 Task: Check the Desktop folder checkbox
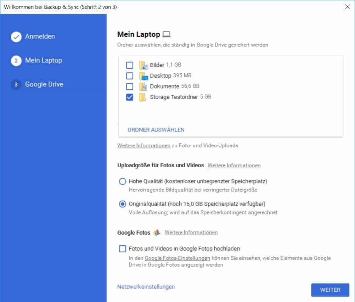pyautogui.click(x=130, y=76)
